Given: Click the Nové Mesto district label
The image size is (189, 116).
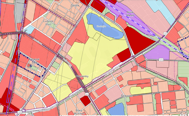Looking at the screenshot, I should click(130, 14).
